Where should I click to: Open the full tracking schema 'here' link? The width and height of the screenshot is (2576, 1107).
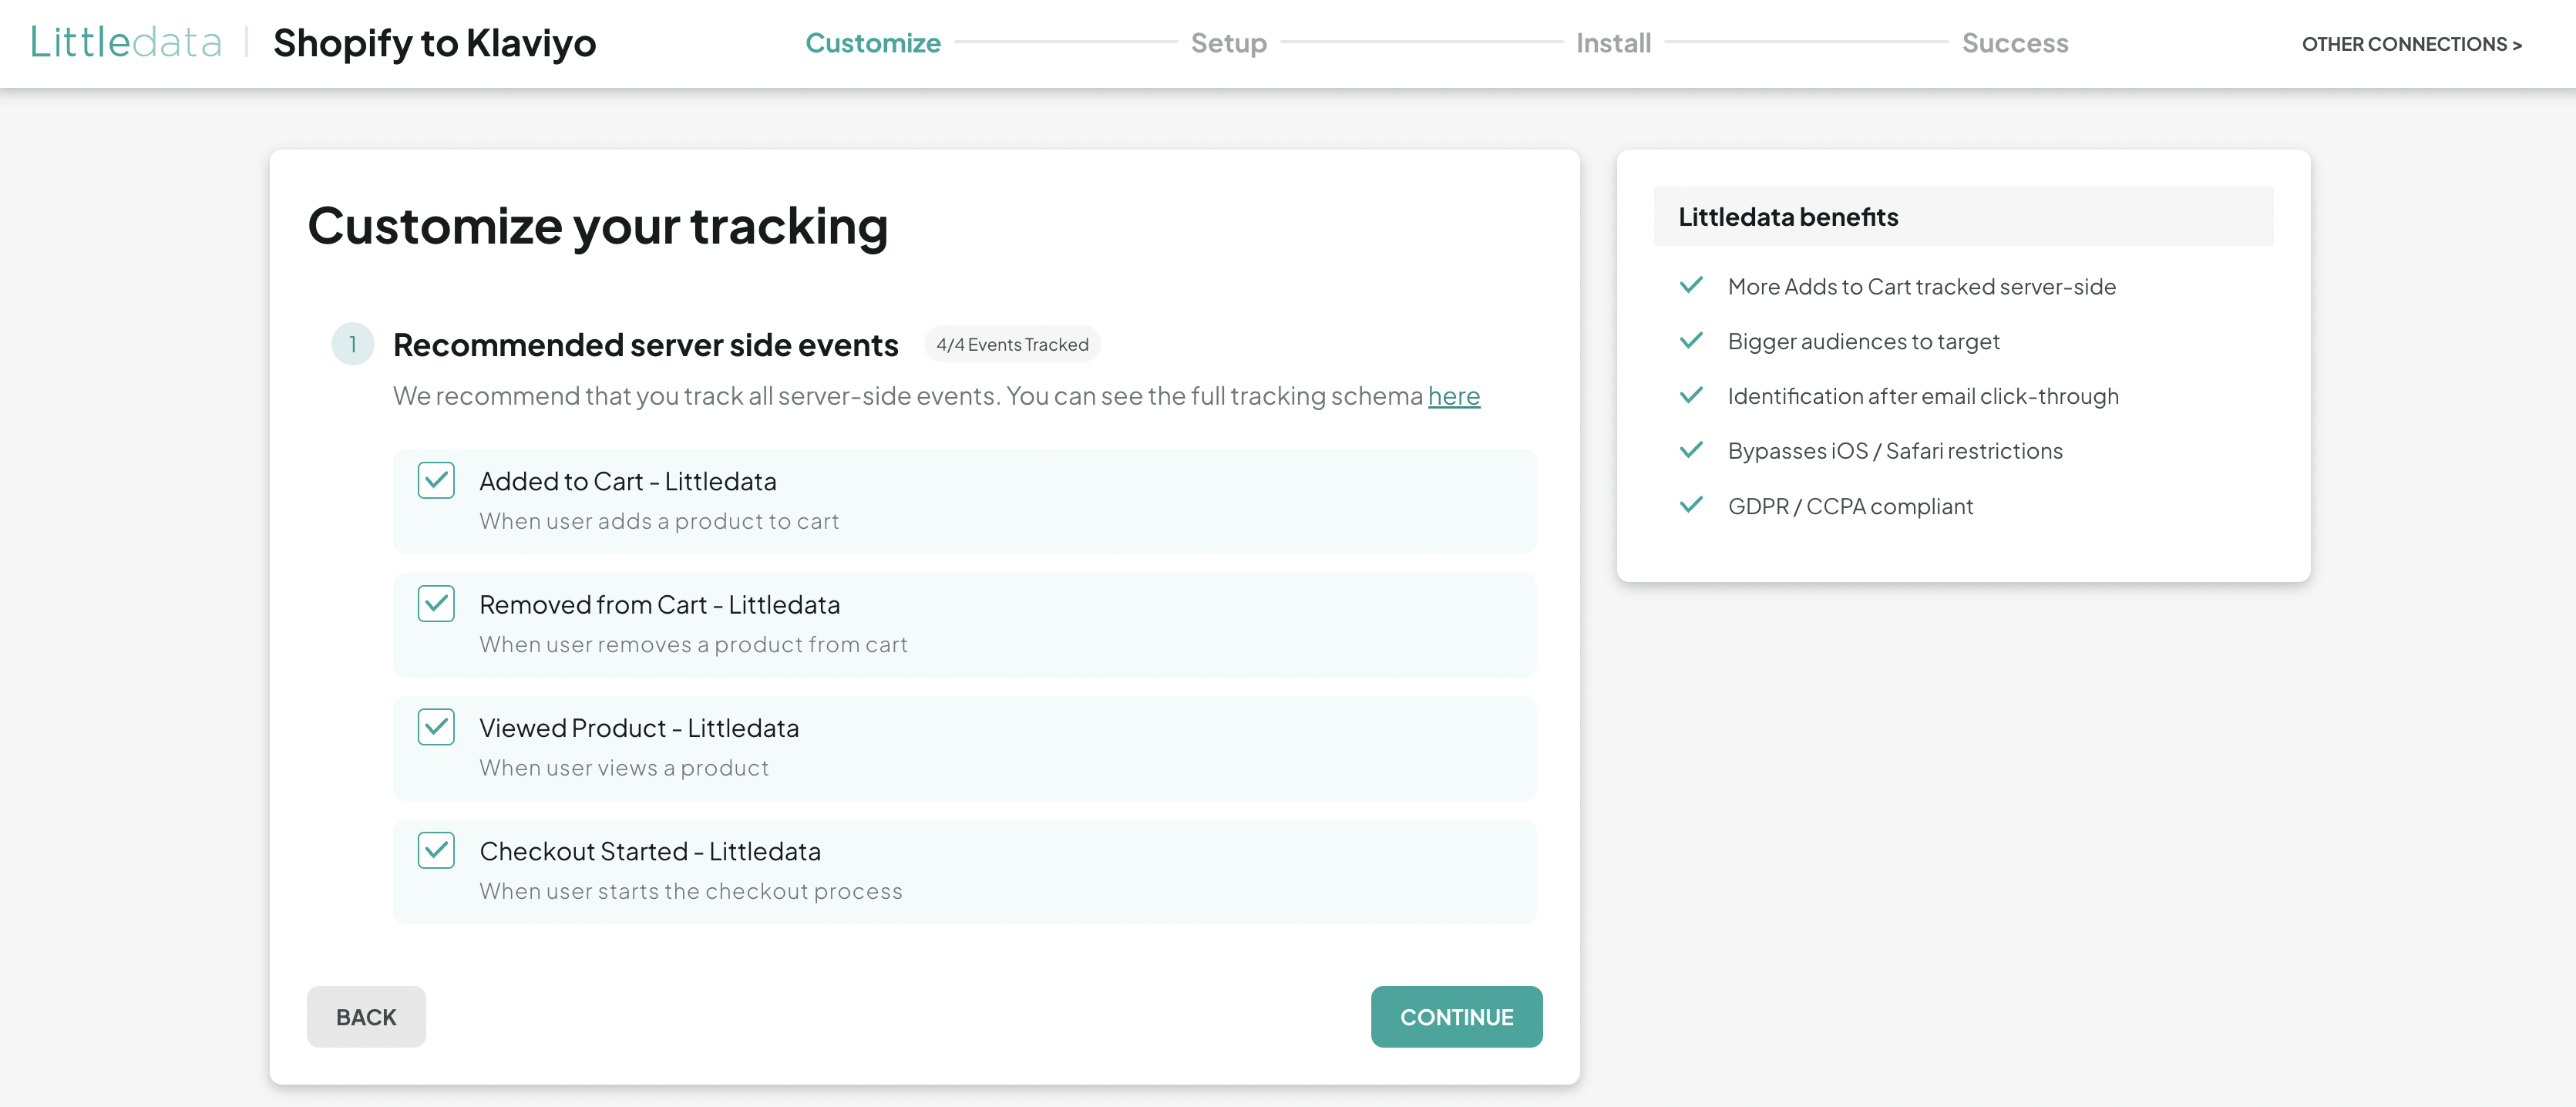[1454, 396]
